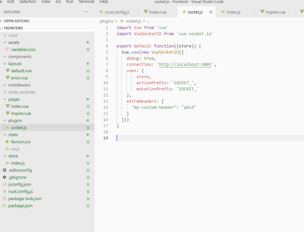Click the JS icon beside store index.js
The height and width of the screenshot is (232, 304).
(x=7, y=163)
